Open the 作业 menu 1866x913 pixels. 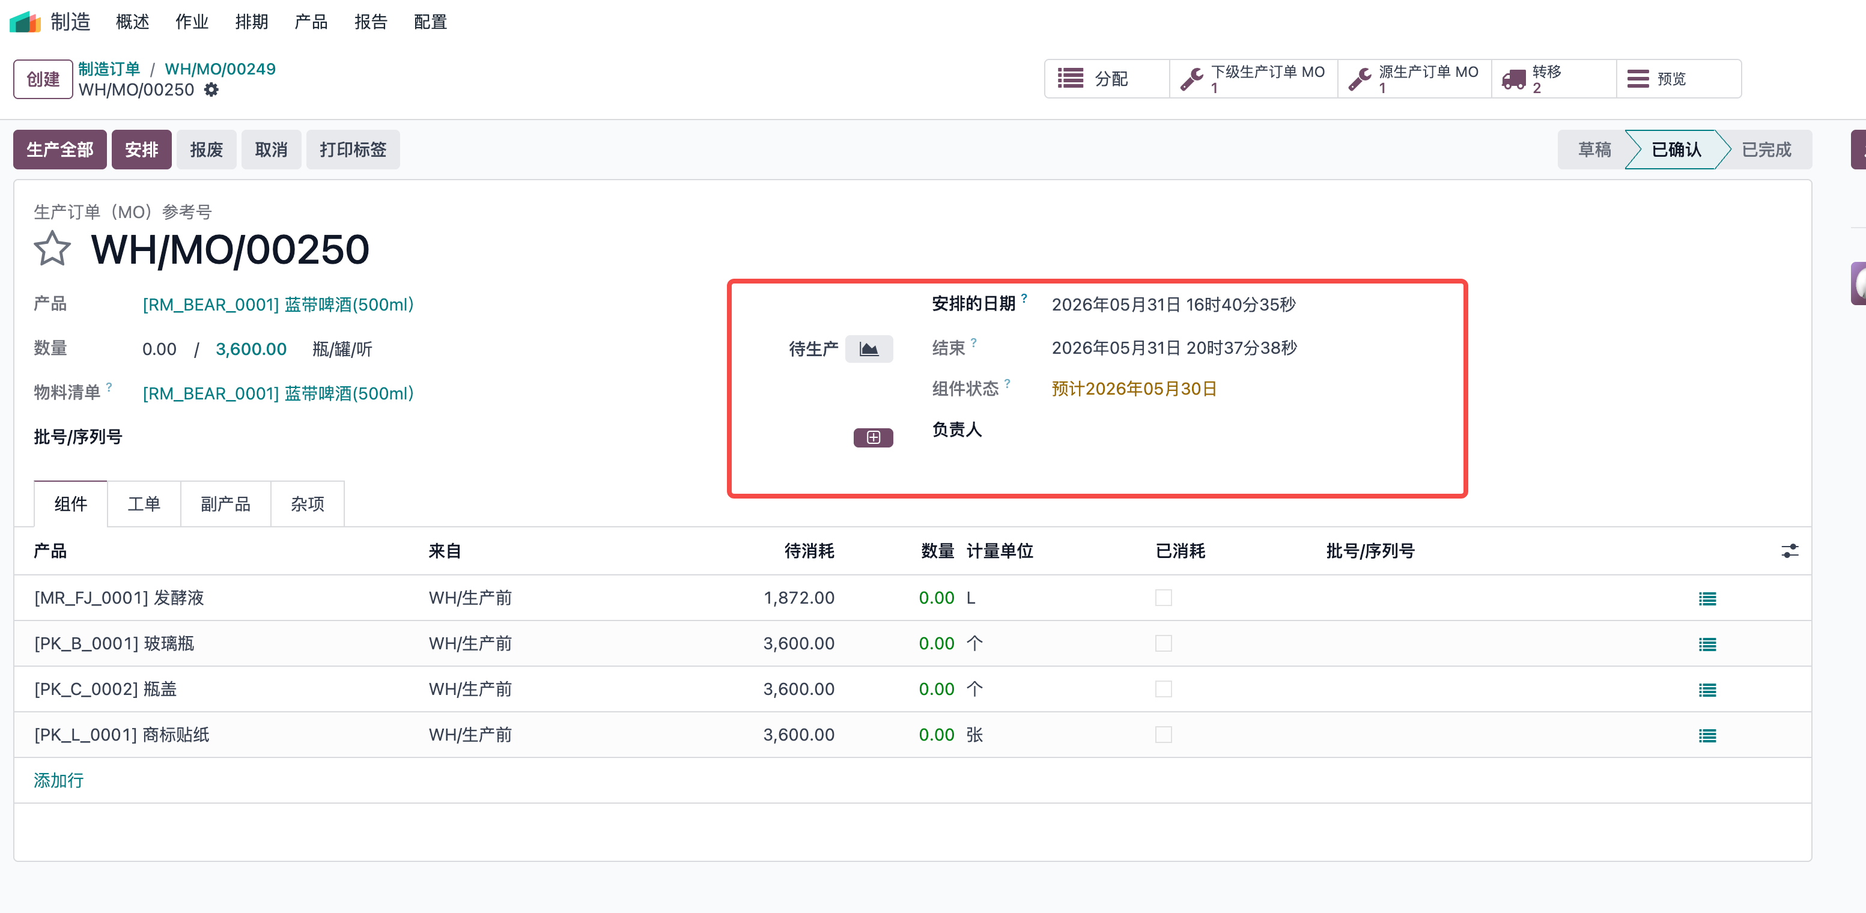click(x=192, y=22)
